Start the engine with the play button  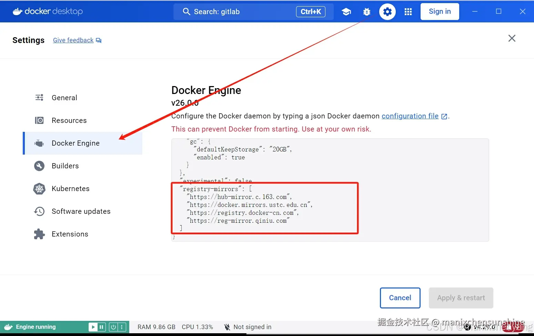pyautogui.click(x=93, y=327)
